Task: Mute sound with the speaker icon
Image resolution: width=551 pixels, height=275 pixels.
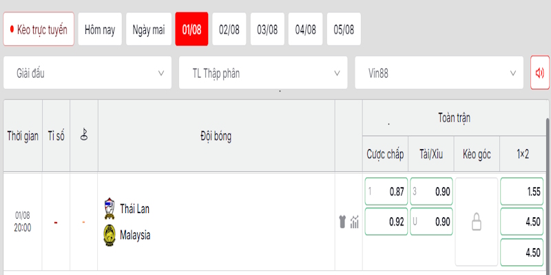Action: coord(540,73)
